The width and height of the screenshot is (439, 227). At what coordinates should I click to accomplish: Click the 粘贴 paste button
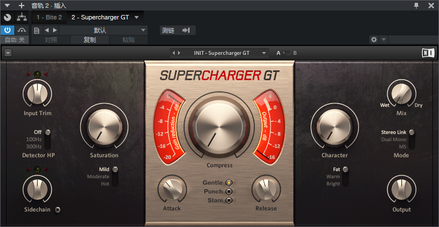[128, 40]
